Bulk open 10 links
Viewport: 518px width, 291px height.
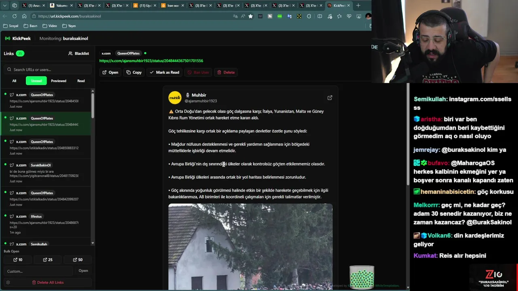coord(18,260)
